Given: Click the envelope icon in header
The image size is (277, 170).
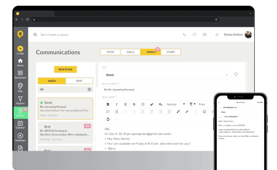Looking at the screenshot, I should pyautogui.click(x=205, y=34).
